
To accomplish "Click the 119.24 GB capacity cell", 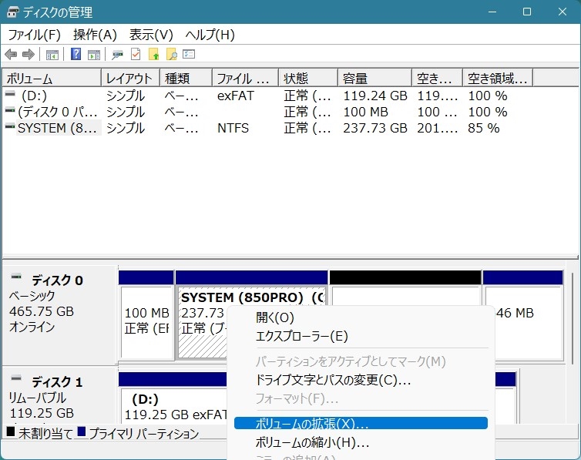I will [375, 96].
